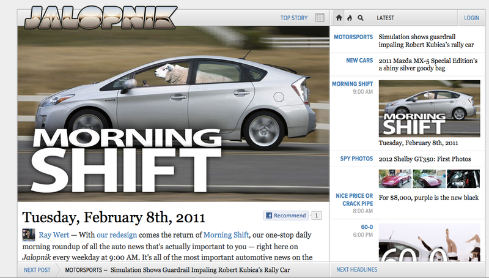Go to Next Post button
Image resolution: width=489 pixels, height=278 pixels.
tap(37, 270)
